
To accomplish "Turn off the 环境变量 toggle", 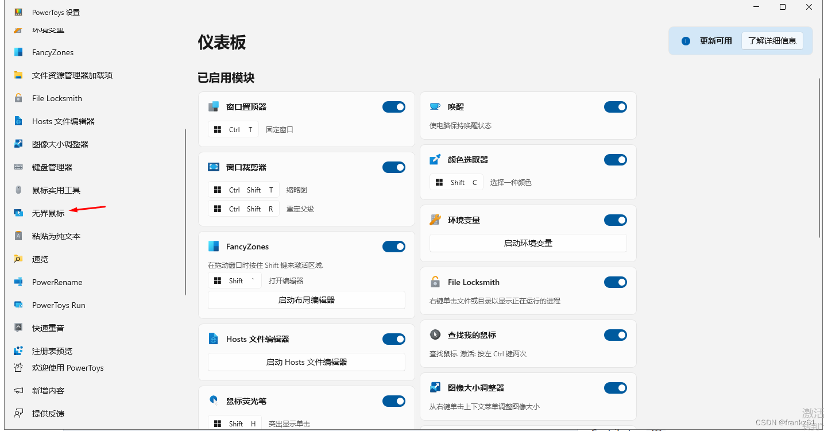I will (616, 220).
